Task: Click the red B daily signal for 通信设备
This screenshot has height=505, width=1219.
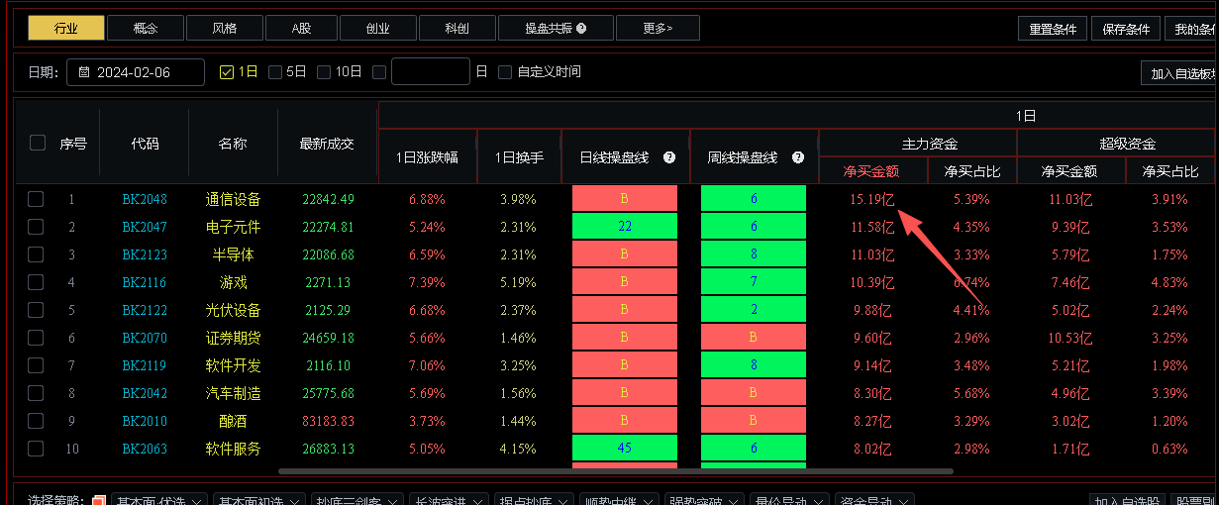Action: point(625,199)
